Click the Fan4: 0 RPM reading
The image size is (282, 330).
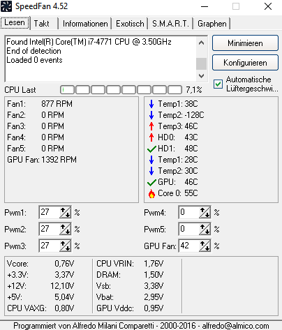tap(36, 137)
